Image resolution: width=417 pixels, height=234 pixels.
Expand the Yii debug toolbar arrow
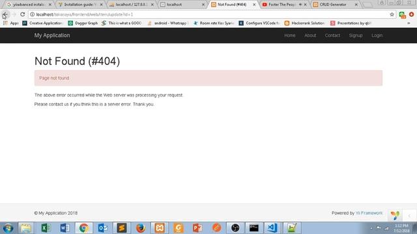point(409,216)
